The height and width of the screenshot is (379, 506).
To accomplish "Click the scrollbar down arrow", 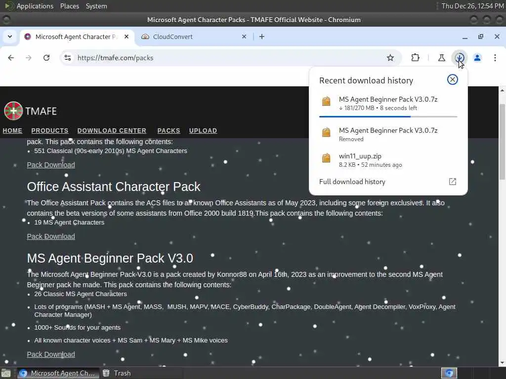I will click(502, 363).
